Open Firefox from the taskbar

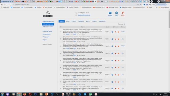(x=25, y=94)
